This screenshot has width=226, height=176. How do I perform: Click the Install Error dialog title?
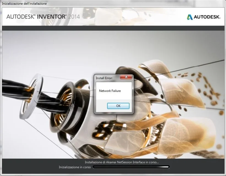click(104, 78)
